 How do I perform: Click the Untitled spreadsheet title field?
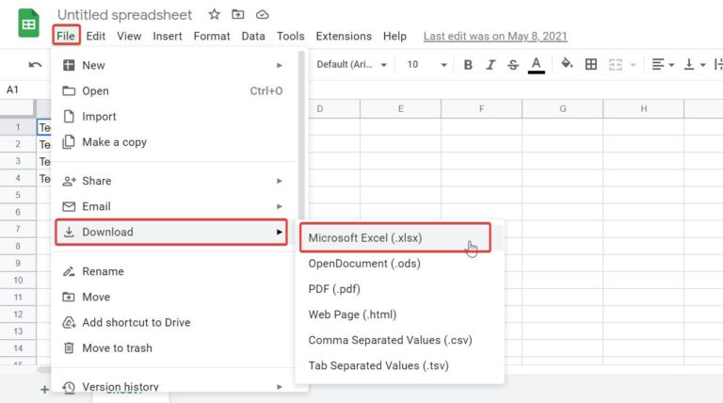[x=124, y=15]
